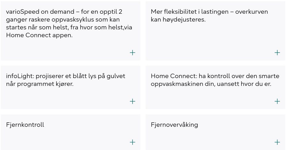The height and width of the screenshot is (150, 286).
Task: Select the varioSpeed on demand description text
Action: coord(69,23)
